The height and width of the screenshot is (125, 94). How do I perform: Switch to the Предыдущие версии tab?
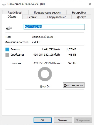[x=47, y=13]
